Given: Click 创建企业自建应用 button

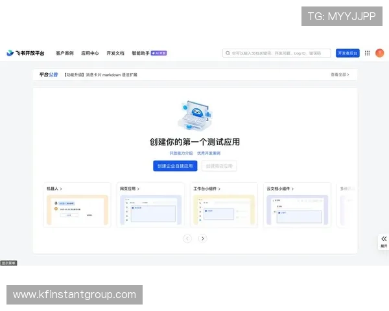Looking at the screenshot, I should 175,166.
